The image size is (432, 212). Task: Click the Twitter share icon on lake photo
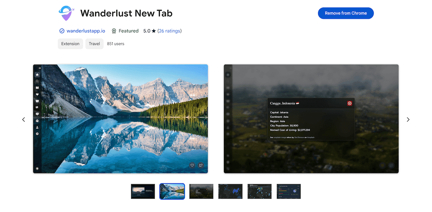coord(201,165)
